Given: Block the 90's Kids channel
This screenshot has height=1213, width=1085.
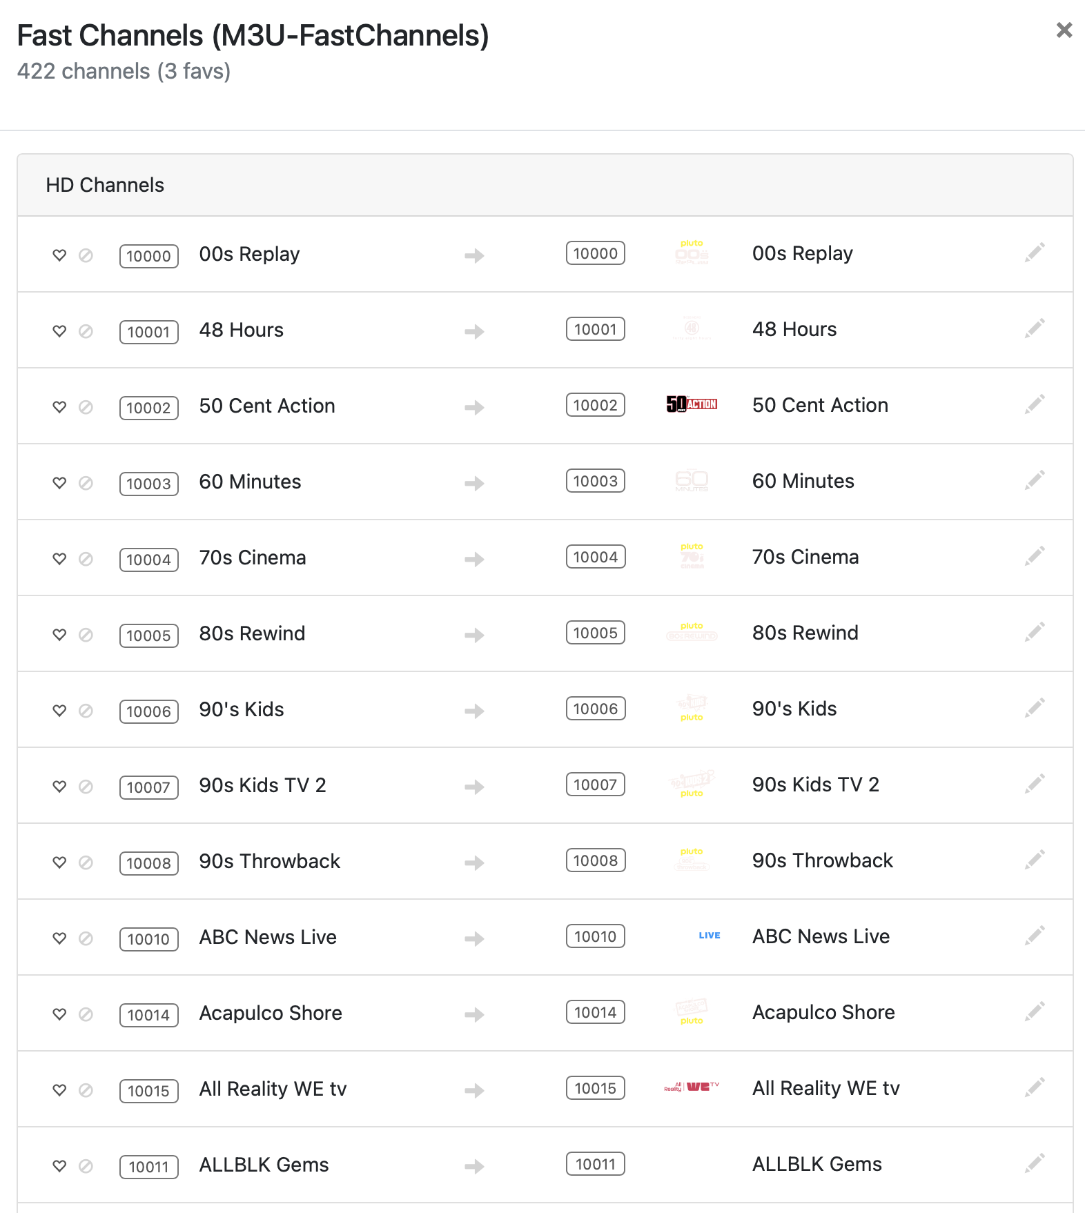Looking at the screenshot, I should [x=86, y=711].
